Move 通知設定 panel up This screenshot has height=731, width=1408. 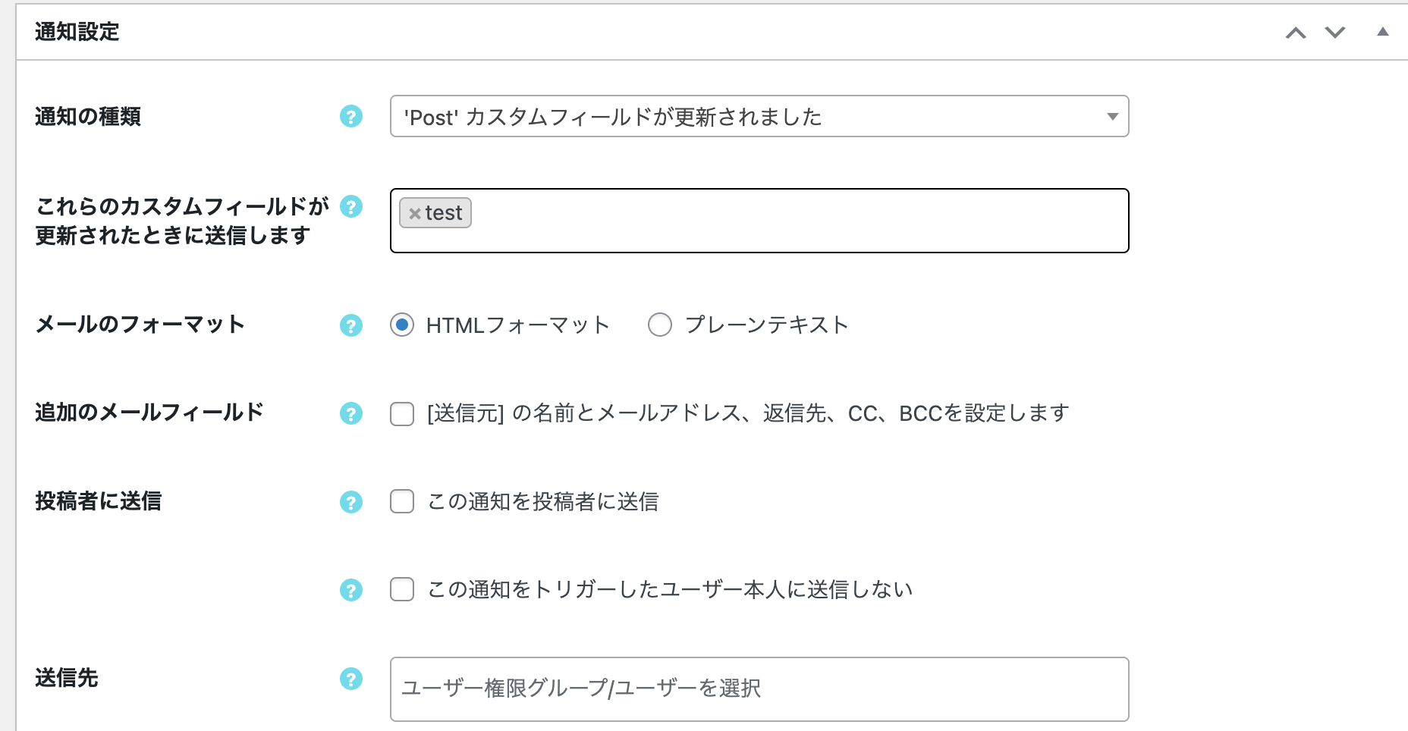coord(1296,33)
